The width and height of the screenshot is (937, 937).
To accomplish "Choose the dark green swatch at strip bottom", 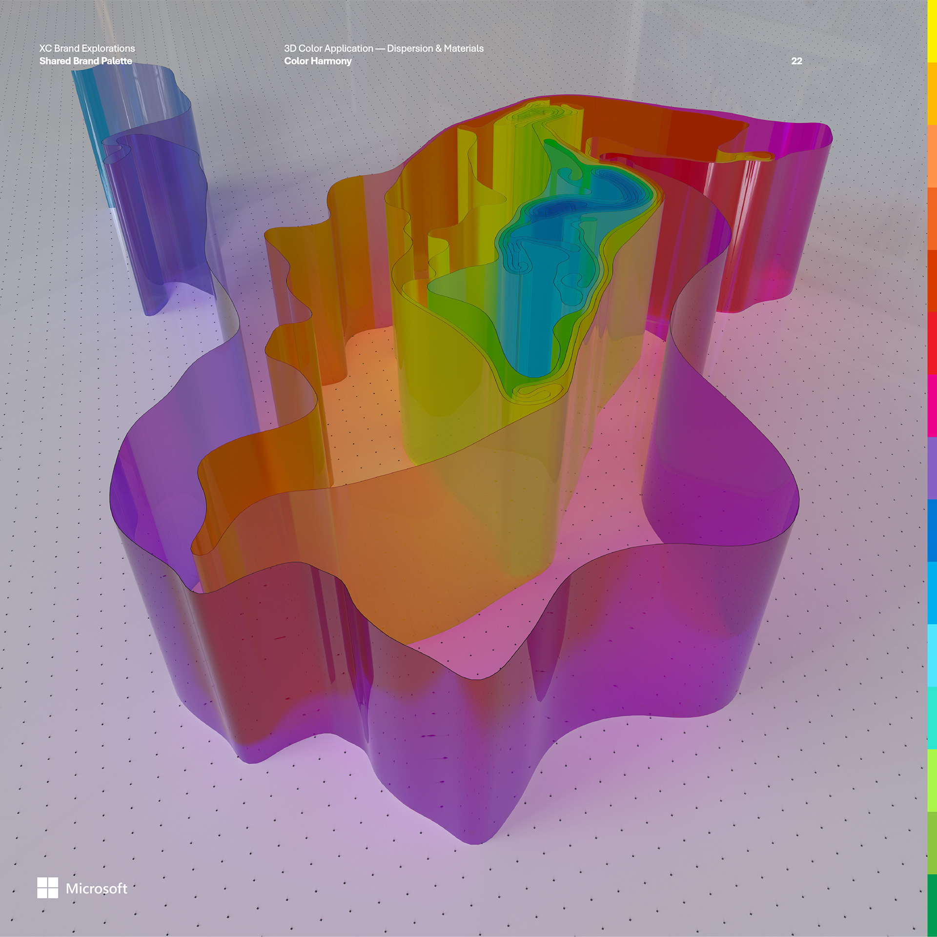I will tap(932, 905).
